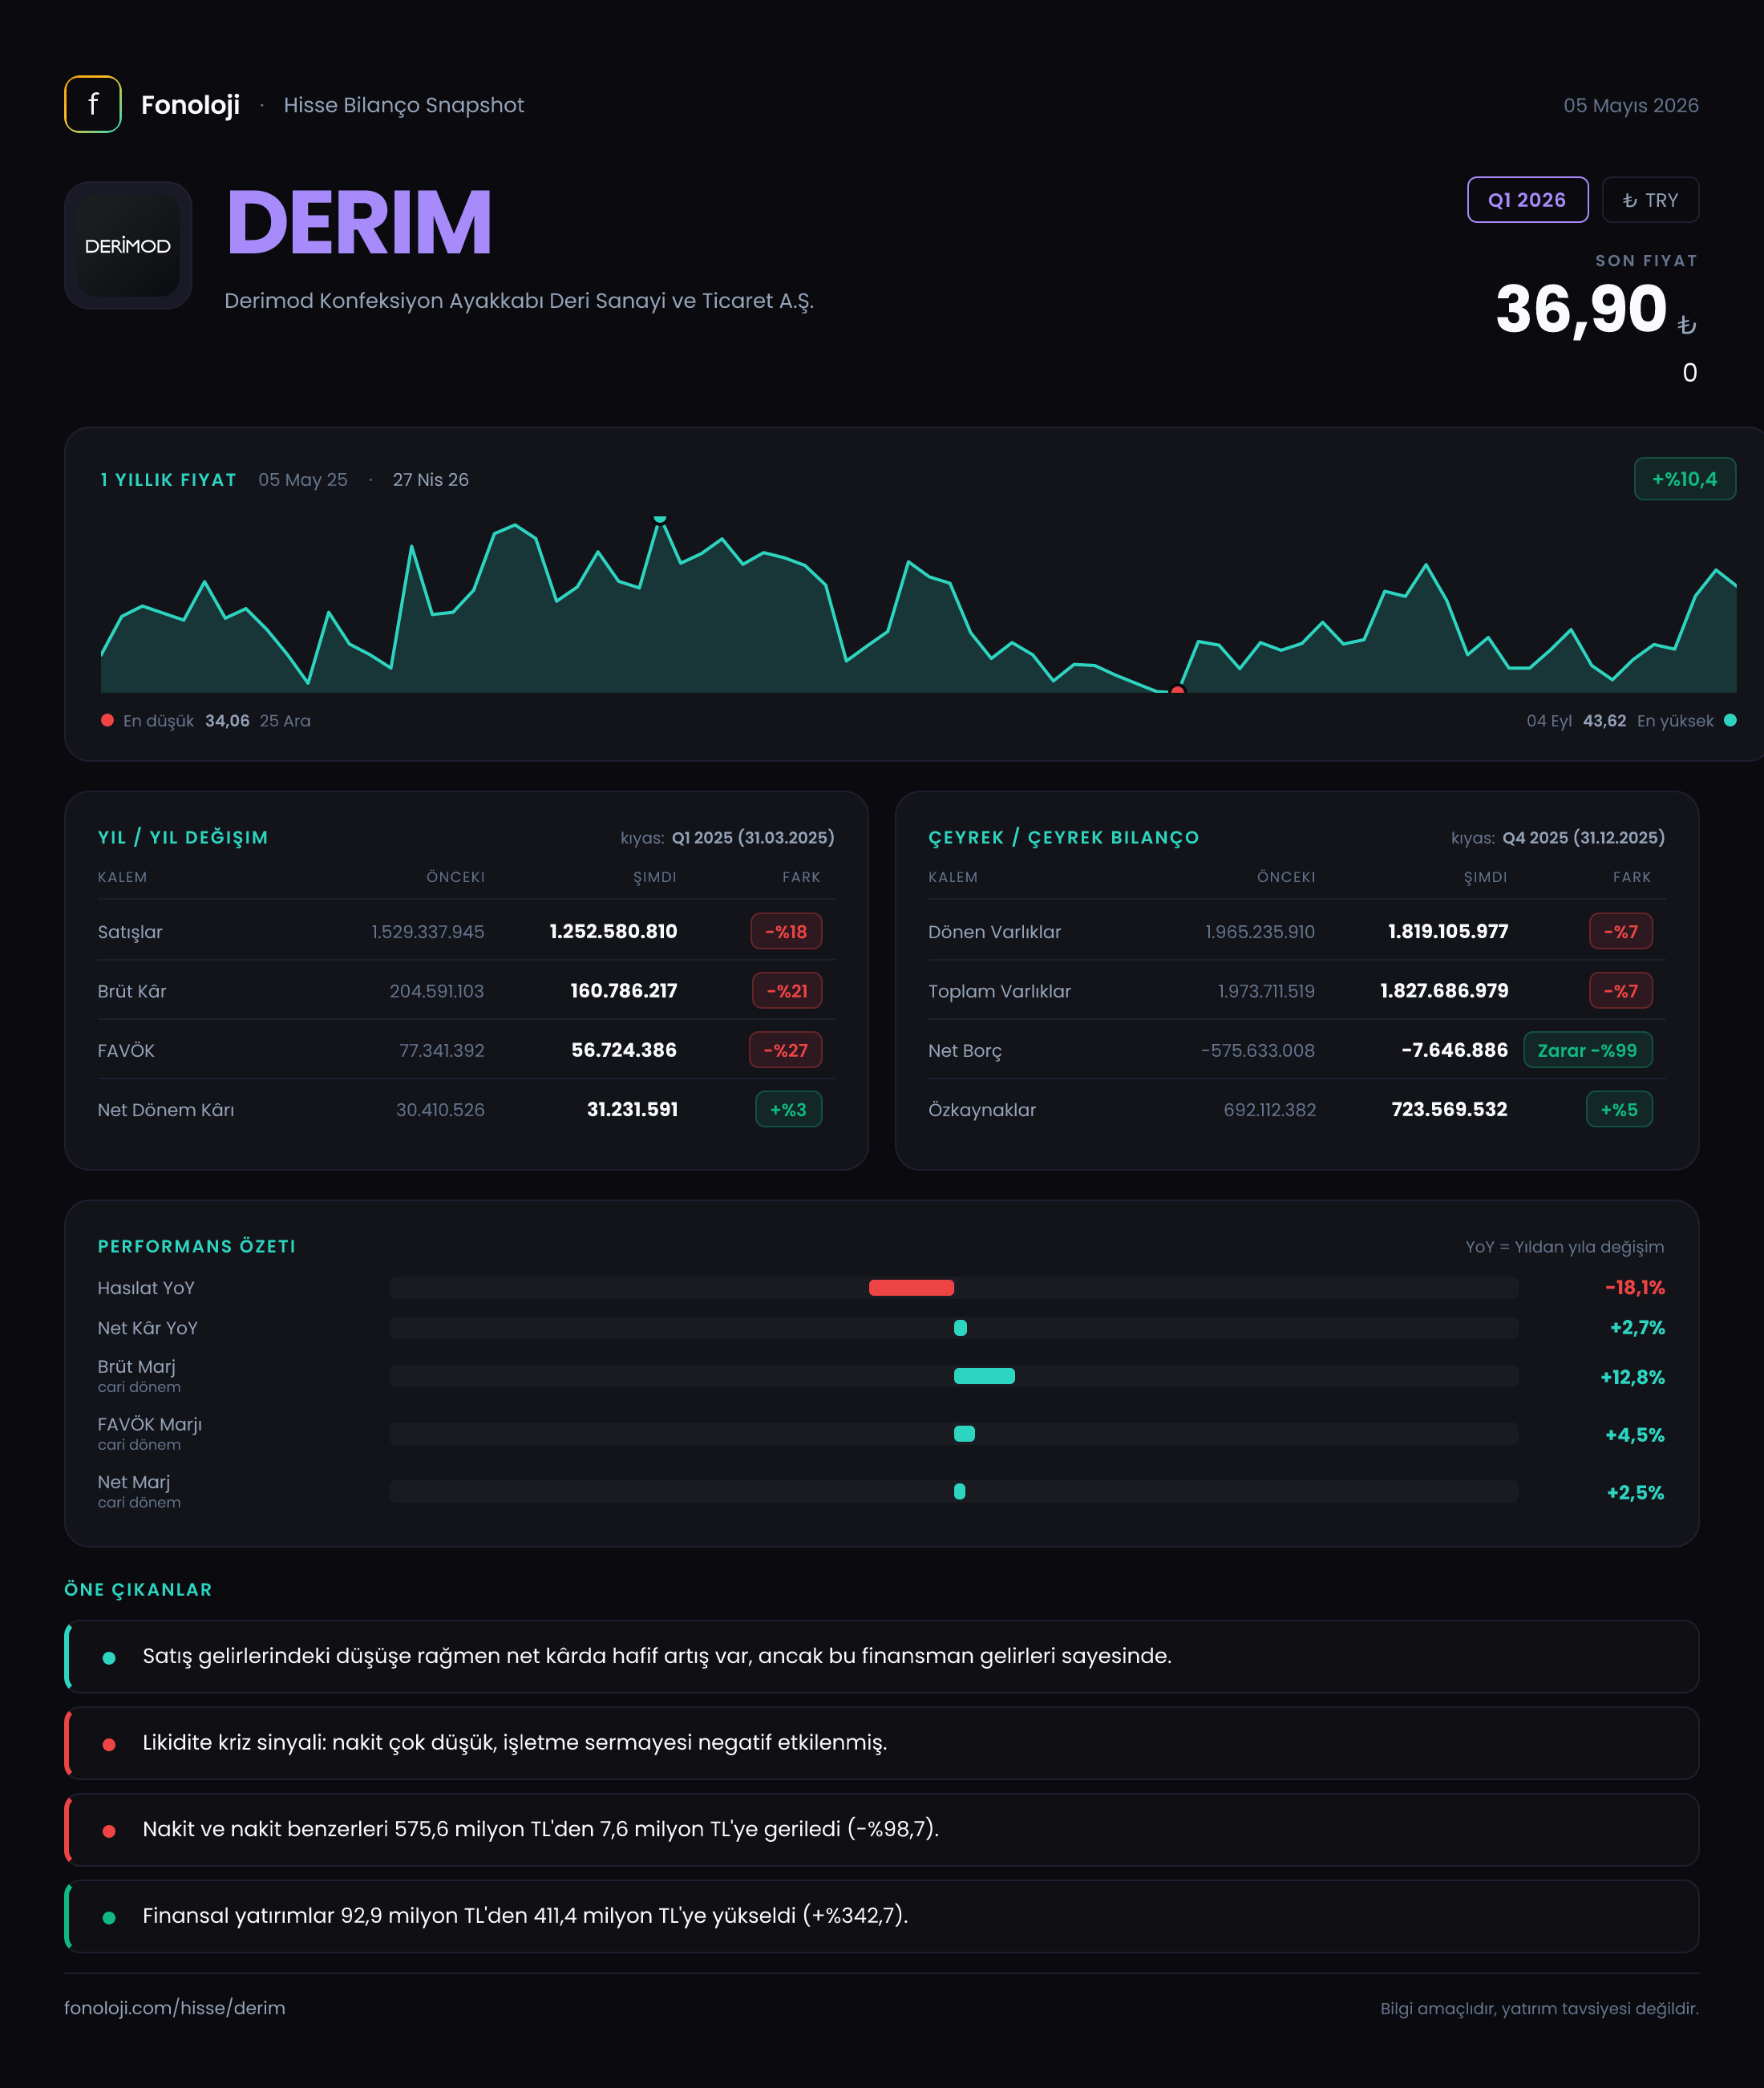Click the FAVÖK Marjı teal bar
Screen dimensions: 1764x2088
(964, 1434)
